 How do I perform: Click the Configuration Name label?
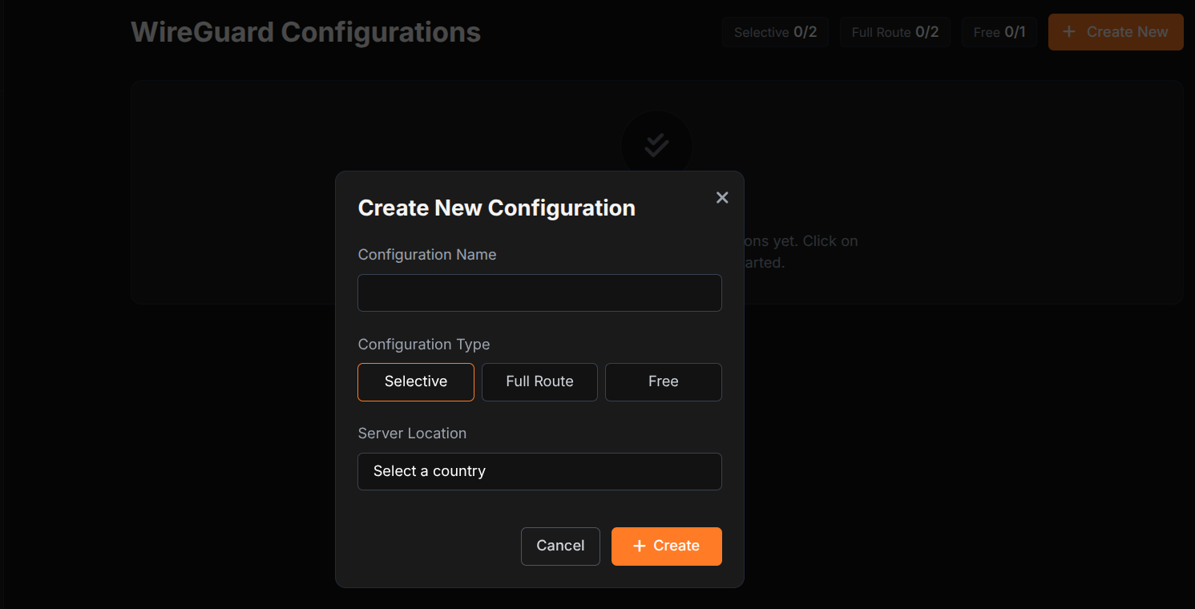pyautogui.click(x=427, y=254)
